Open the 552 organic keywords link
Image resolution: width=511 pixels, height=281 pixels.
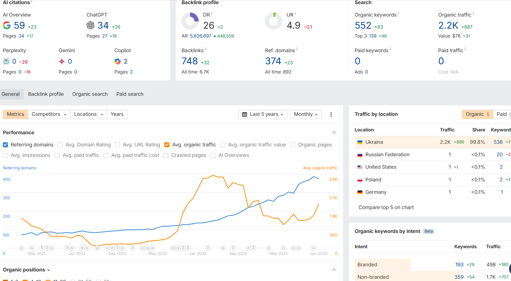pyautogui.click(x=363, y=25)
